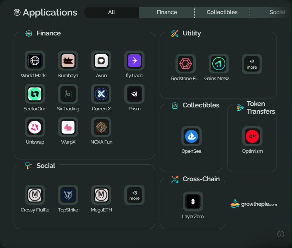Switch to the Finance tab
Viewport: 292px width, 248px height.
click(x=167, y=12)
